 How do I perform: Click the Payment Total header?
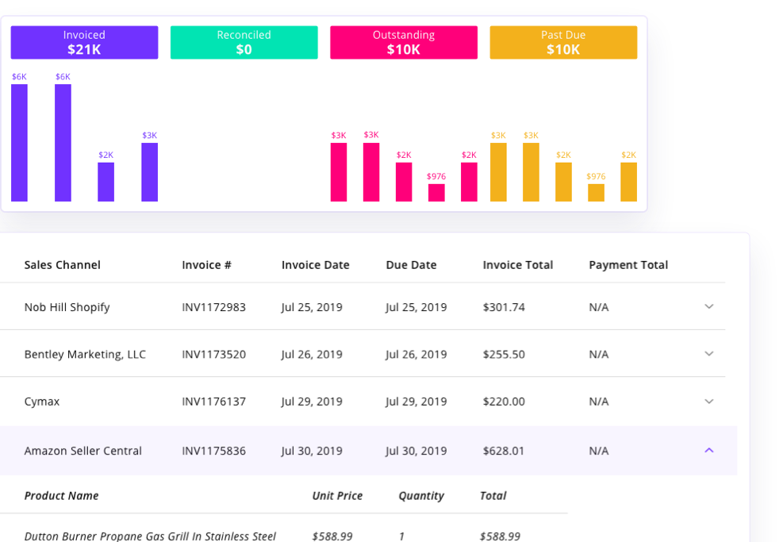coord(628,264)
